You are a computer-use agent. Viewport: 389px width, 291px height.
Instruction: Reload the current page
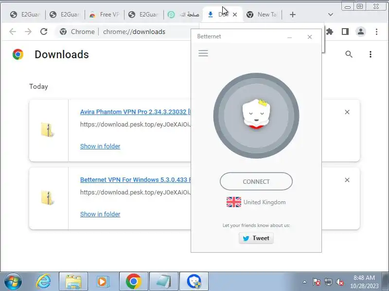(44, 32)
